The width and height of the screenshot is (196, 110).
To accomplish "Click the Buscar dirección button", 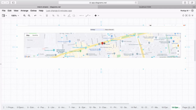I will (109, 30).
